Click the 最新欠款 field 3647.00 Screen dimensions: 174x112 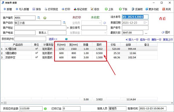(x=133, y=33)
